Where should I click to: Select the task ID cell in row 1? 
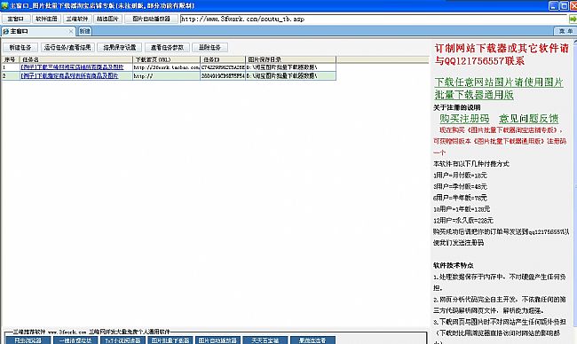coord(223,67)
